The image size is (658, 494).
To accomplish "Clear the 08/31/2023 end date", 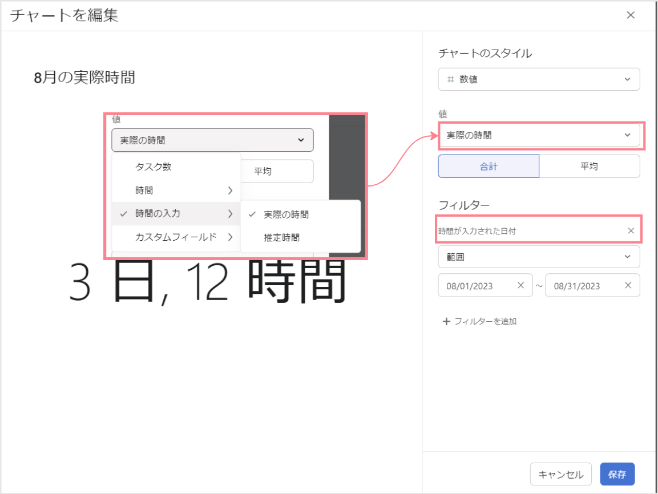I will [628, 285].
